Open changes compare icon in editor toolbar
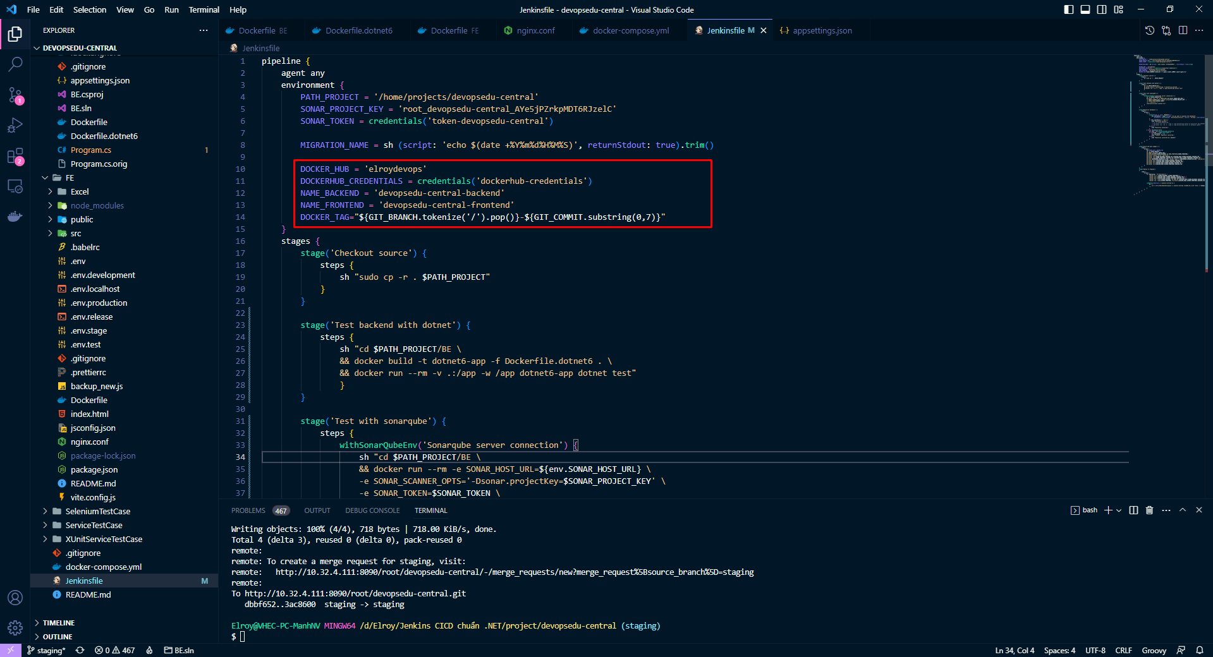 (1166, 30)
